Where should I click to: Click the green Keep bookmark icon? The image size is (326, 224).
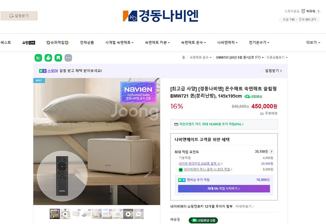pos(58,58)
